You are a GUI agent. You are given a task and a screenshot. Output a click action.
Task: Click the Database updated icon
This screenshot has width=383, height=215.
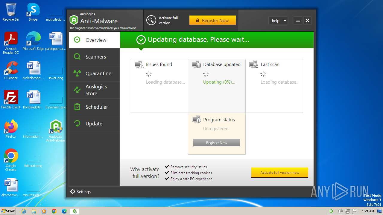(196, 64)
